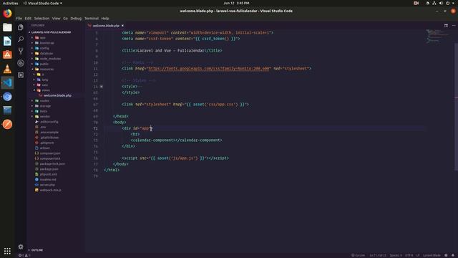Expand the routes folder
This screenshot has width=458, height=258.
click(44, 101)
